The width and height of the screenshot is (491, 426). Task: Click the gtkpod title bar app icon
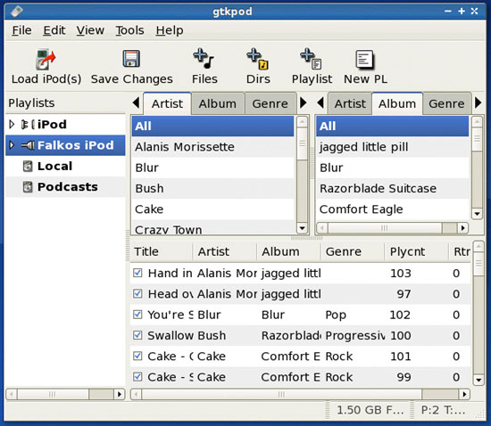(17, 12)
